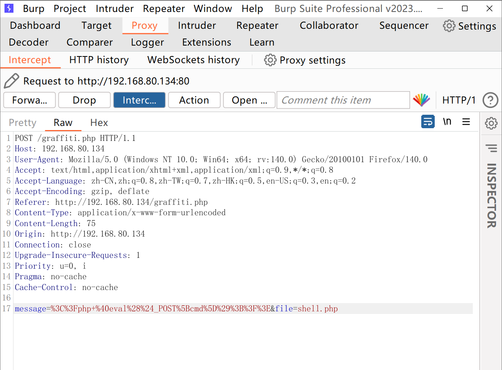
Task: Open the Sequencer tab
Action: coord(404,25)
